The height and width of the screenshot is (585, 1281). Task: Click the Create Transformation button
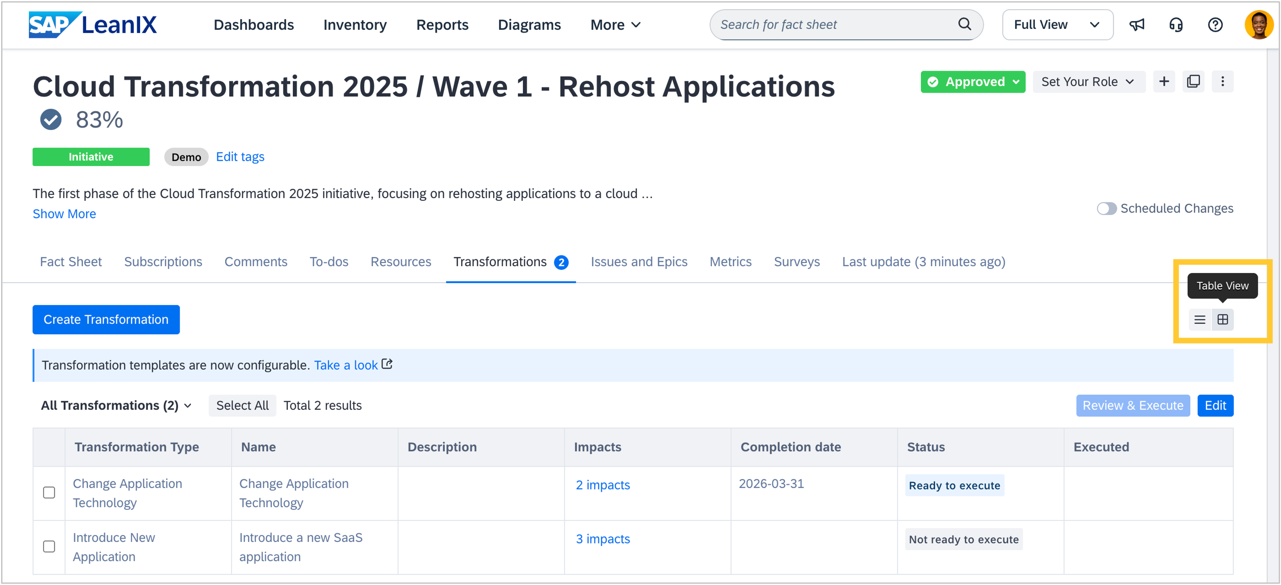pos(106,320)
